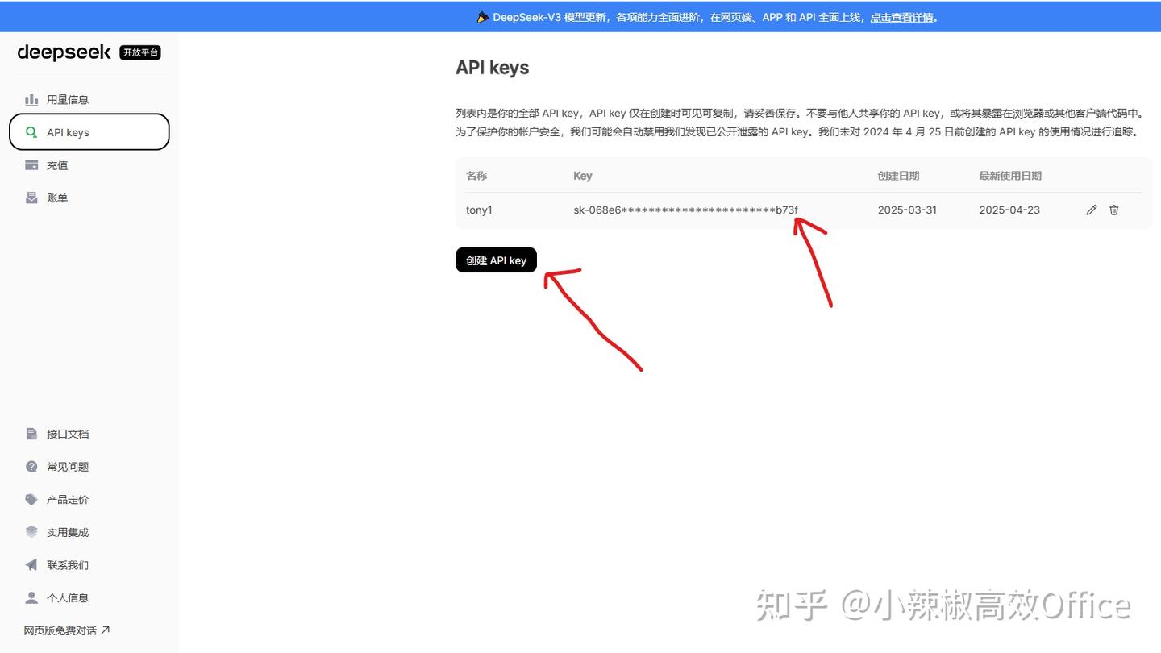The image size is (1161, 653).
Task: Click the 账单 billing icon
Action: point(31,197)
